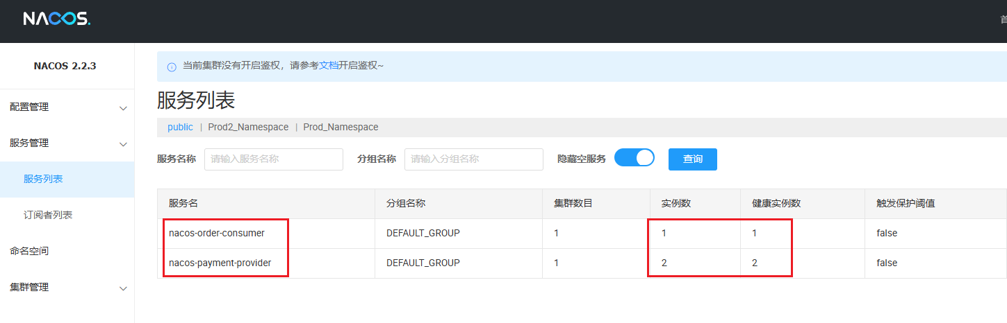Toggle the 隐藏空服务 switch

(635, 158)
